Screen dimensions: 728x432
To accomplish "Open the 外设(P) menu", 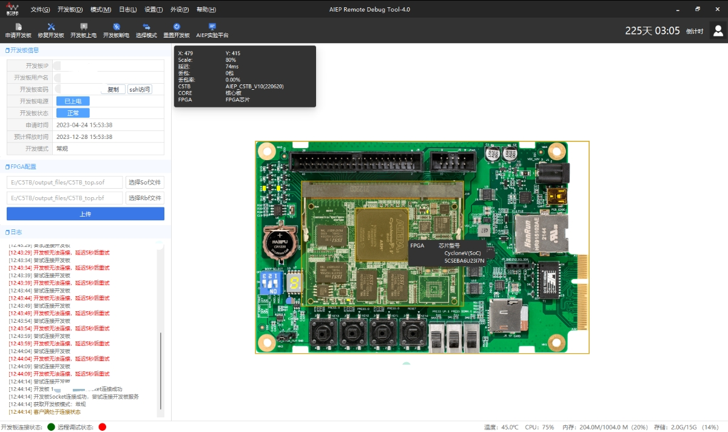I will click(180, 10).
